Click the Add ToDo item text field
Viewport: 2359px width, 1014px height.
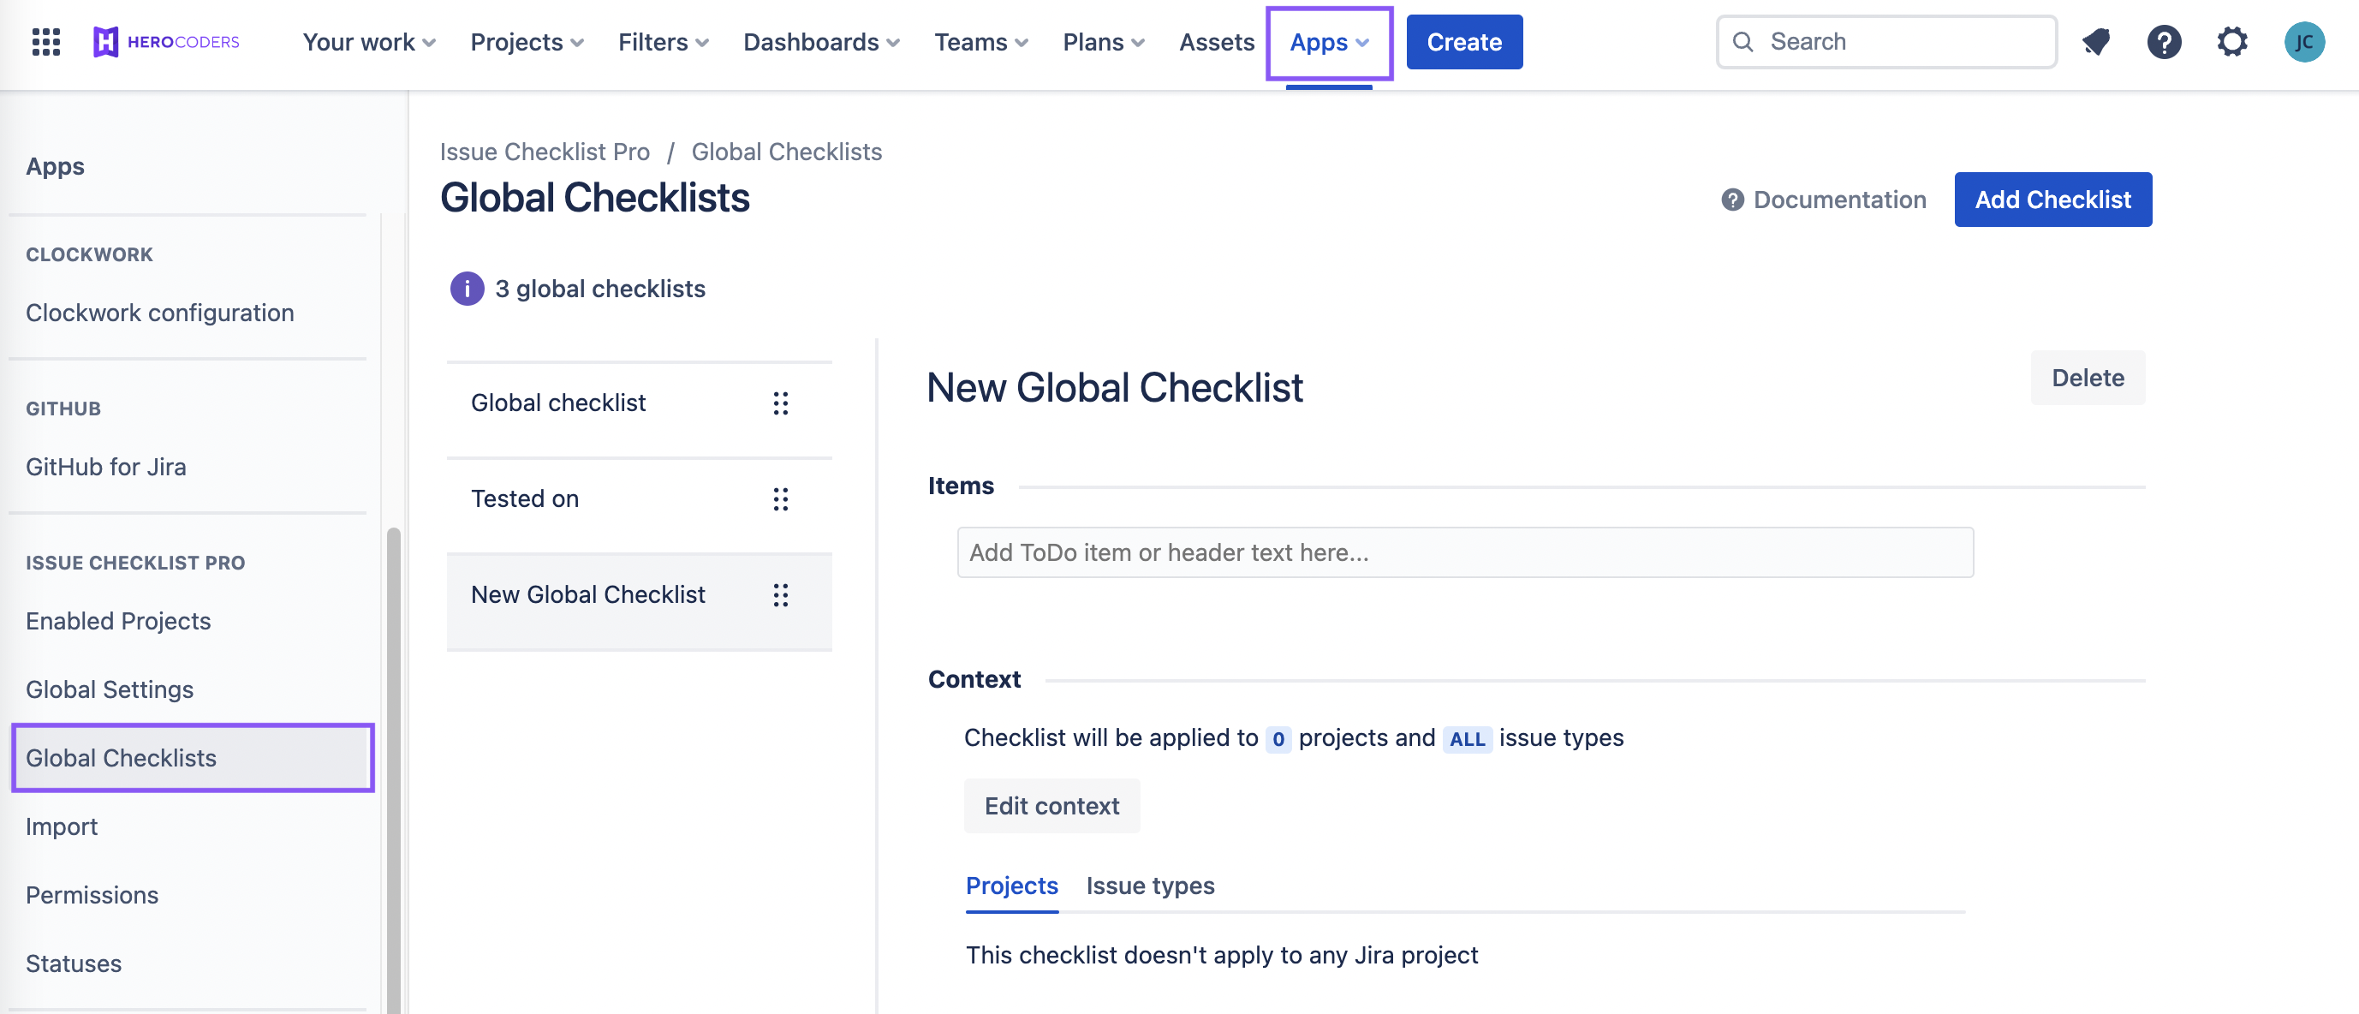coord(1463,552)
